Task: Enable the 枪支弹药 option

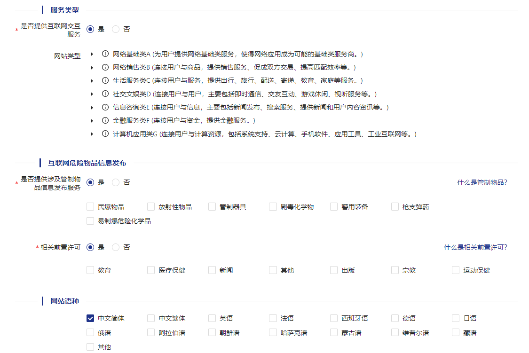Action: click(x=395, y=206)
